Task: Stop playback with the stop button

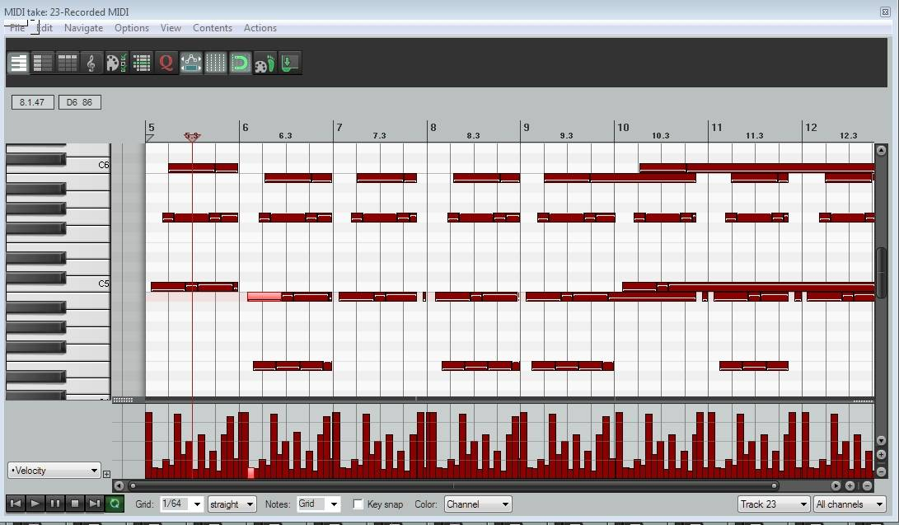Action: click(74, 504)
